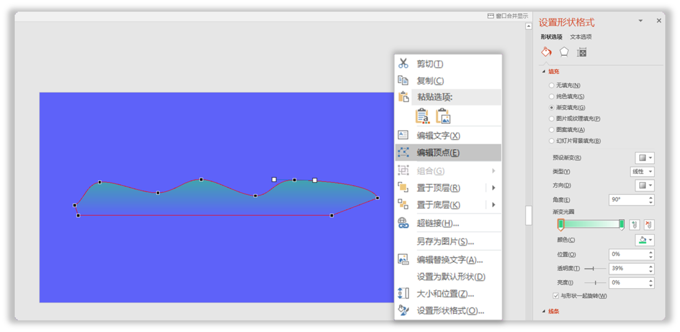
Task: Select 图片或纹理填充(P) radio button
Action: [x=552, y=118]
